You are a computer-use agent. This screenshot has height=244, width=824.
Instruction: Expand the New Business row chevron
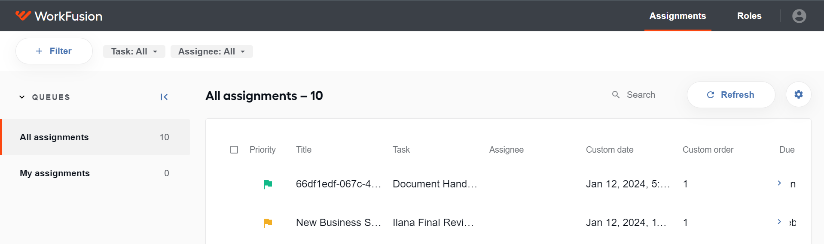pyautogui.click(x=779, y=222)
